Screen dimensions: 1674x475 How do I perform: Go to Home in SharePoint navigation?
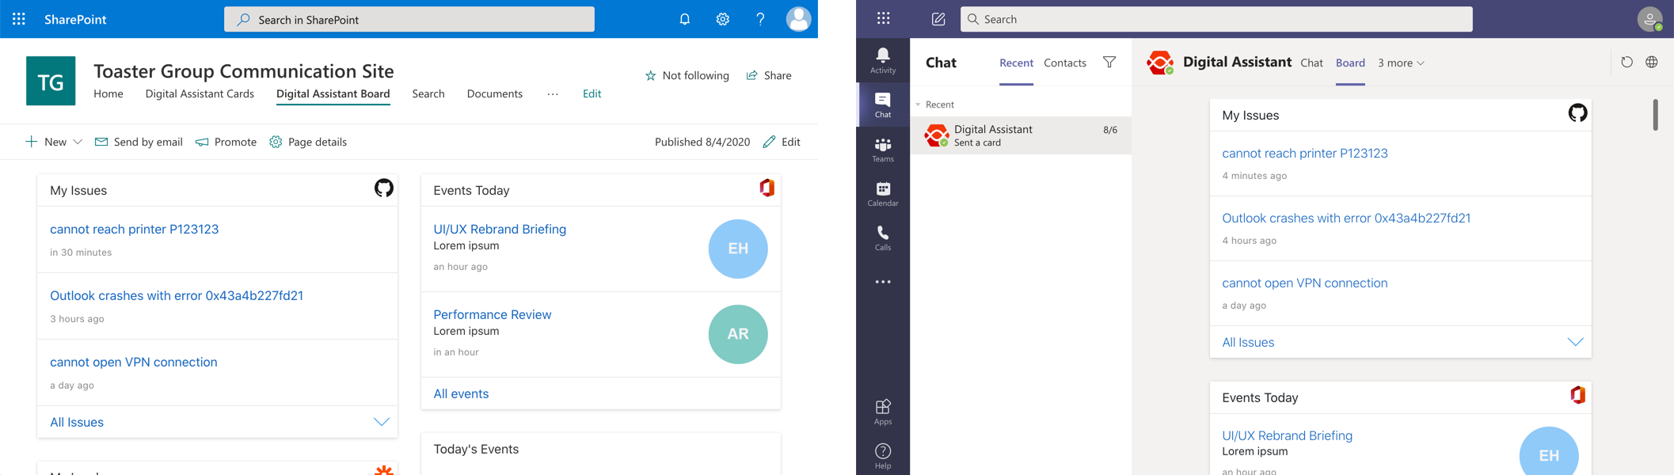click(108, 93)
